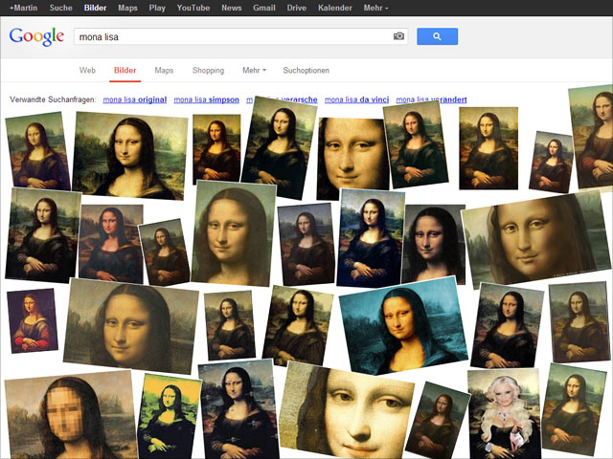Screen dimensions: 613x459
Task: Switch to the Shopping results tab
Action: (208, 70)
